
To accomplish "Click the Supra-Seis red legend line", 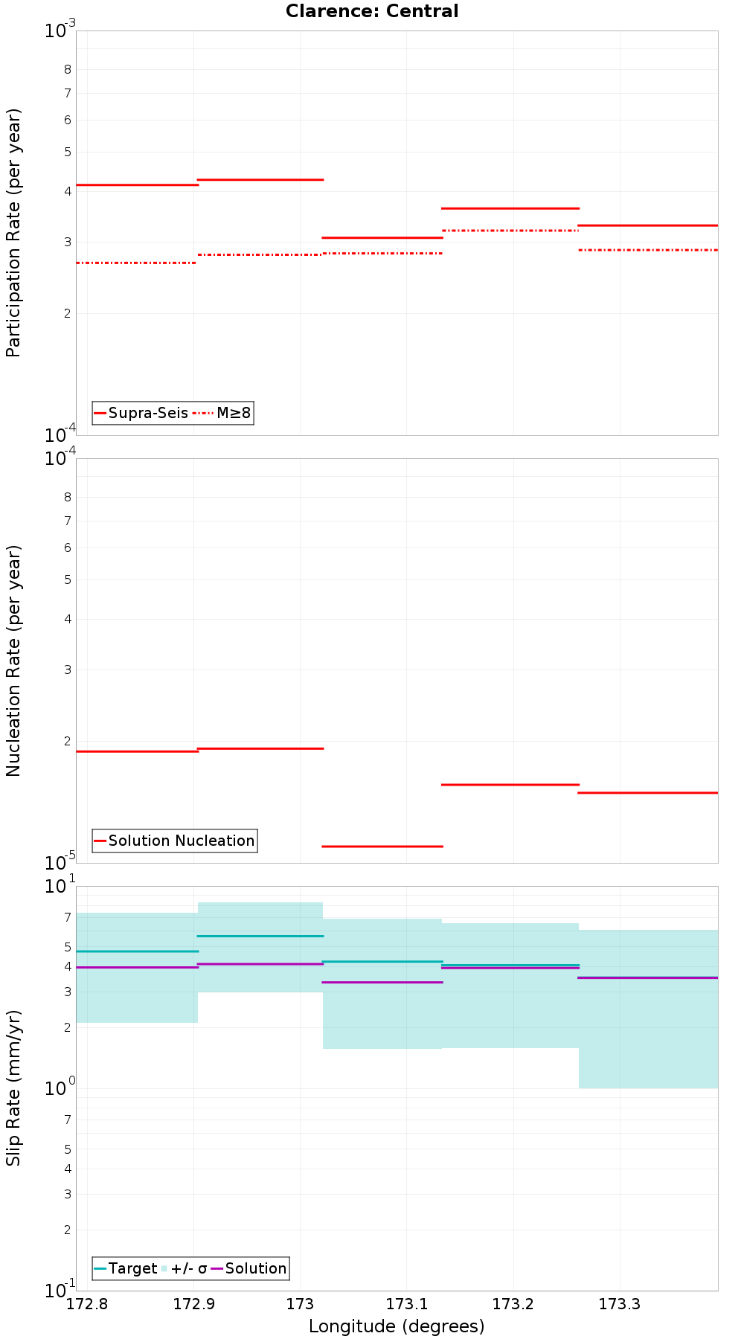I will [x=100, y=413].
